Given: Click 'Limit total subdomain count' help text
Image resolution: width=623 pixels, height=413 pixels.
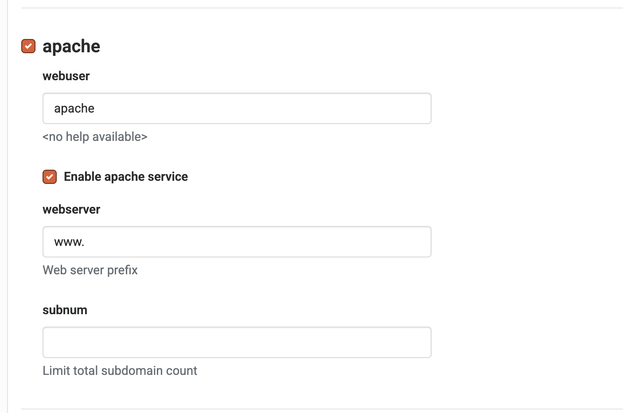Looking at the screenshot, I should click(x=120, y=371).
